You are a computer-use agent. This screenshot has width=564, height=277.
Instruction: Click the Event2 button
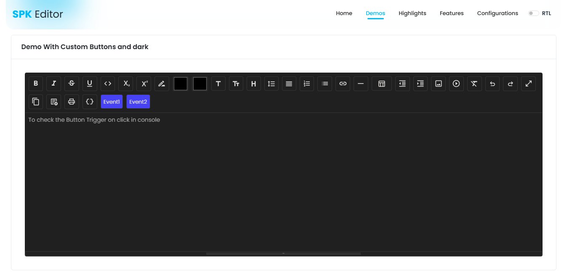tap(138, 101)
